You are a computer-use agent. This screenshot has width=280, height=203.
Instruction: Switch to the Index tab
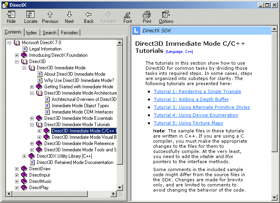click(x=32, y=33)
